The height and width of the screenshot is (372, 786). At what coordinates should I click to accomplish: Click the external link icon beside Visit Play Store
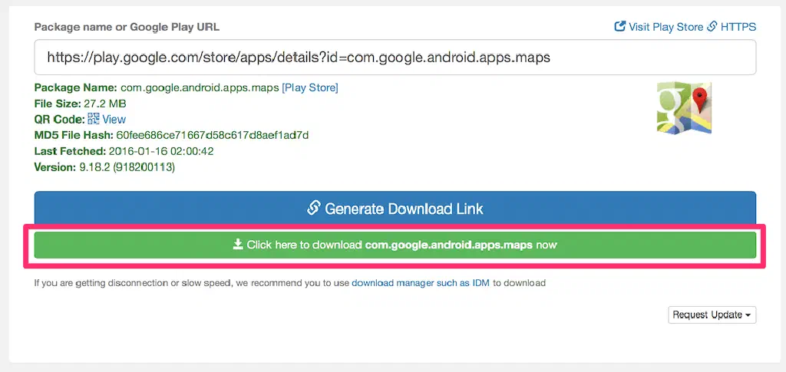(x=620, y=27)
